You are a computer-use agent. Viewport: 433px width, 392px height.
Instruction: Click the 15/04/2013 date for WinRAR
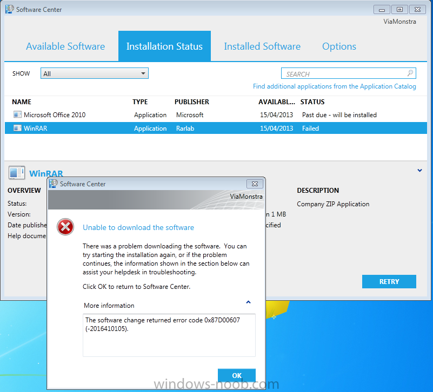coord(276,129)
